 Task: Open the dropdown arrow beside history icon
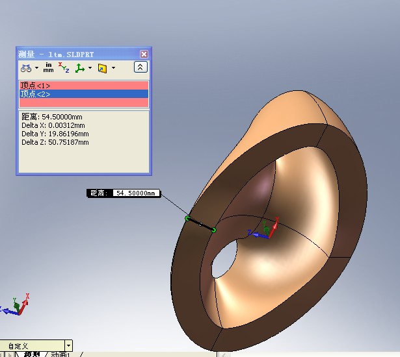click(x=114, y=68)
